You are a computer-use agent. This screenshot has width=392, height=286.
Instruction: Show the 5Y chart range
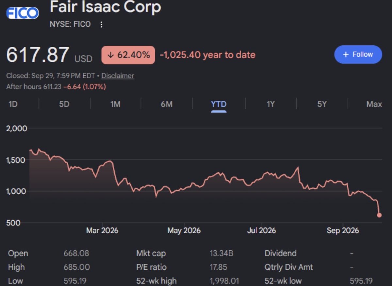coord(322,104)
